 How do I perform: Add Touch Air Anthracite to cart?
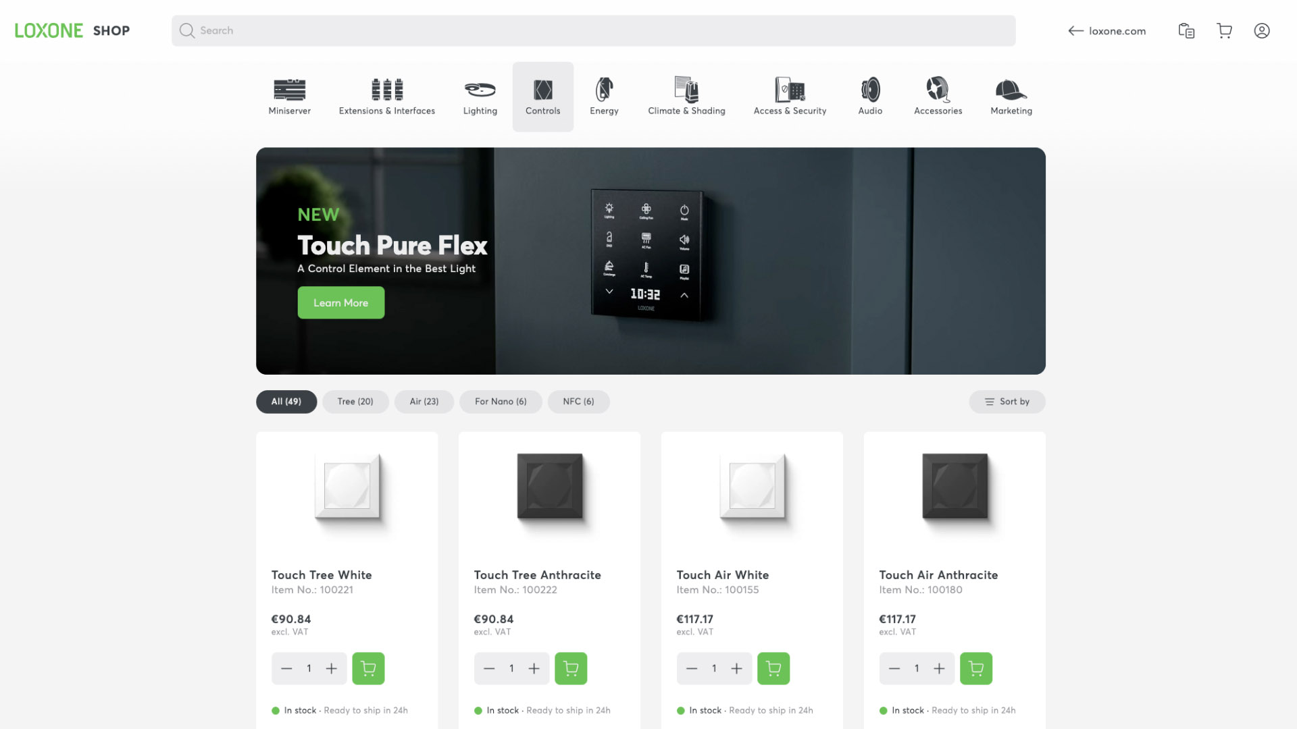point(975,668)
